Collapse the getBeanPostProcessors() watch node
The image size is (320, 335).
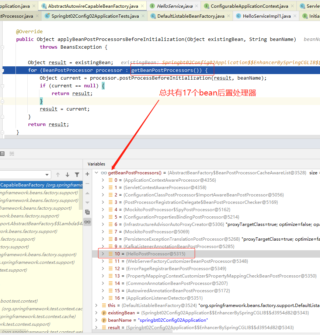point(97,172)
